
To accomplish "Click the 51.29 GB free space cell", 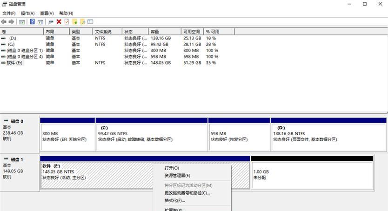I will pos(192,63).
